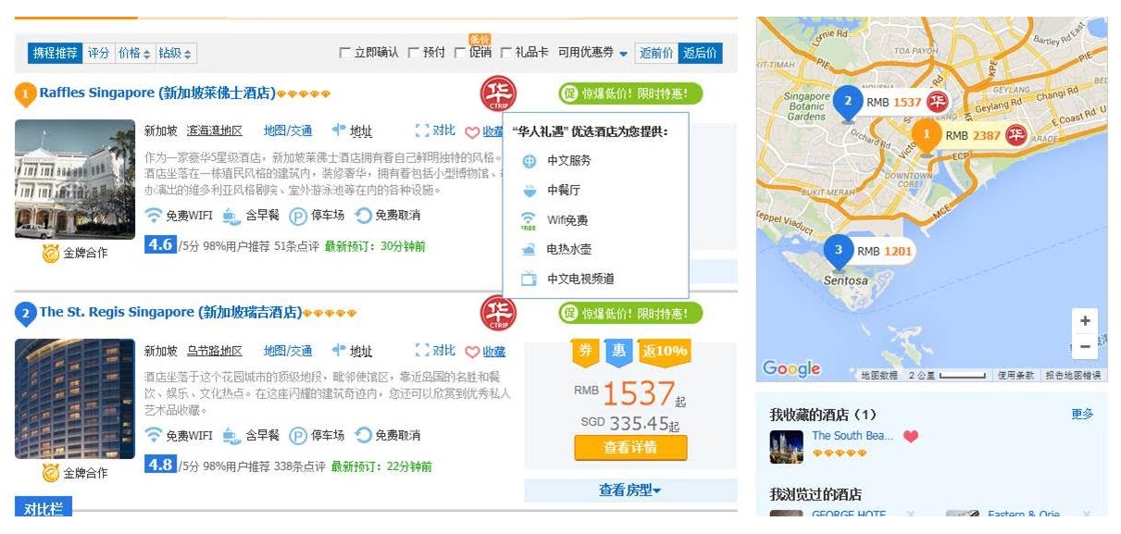Image resolution: width=1121 pixels, height=534 pixels.
Task: Click 使用条款 on the map footer
Action: [1015, 376]
